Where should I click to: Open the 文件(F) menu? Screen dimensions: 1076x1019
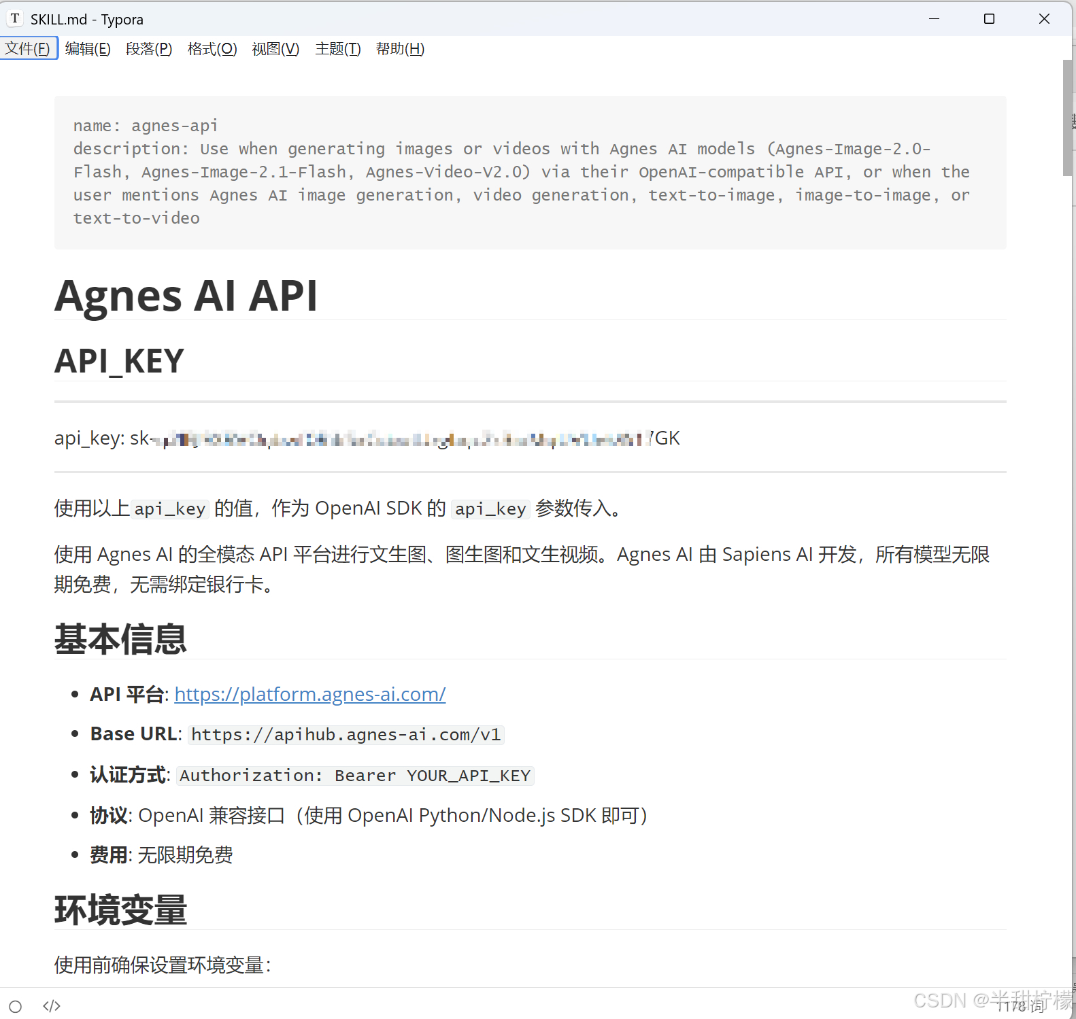[x=29, y=49]
